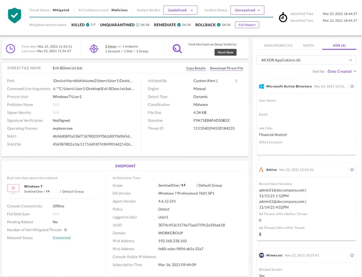362x277 pixels.
Task: Open the Analyst Verdict Undefined dropdown
Action: point(180,10)
